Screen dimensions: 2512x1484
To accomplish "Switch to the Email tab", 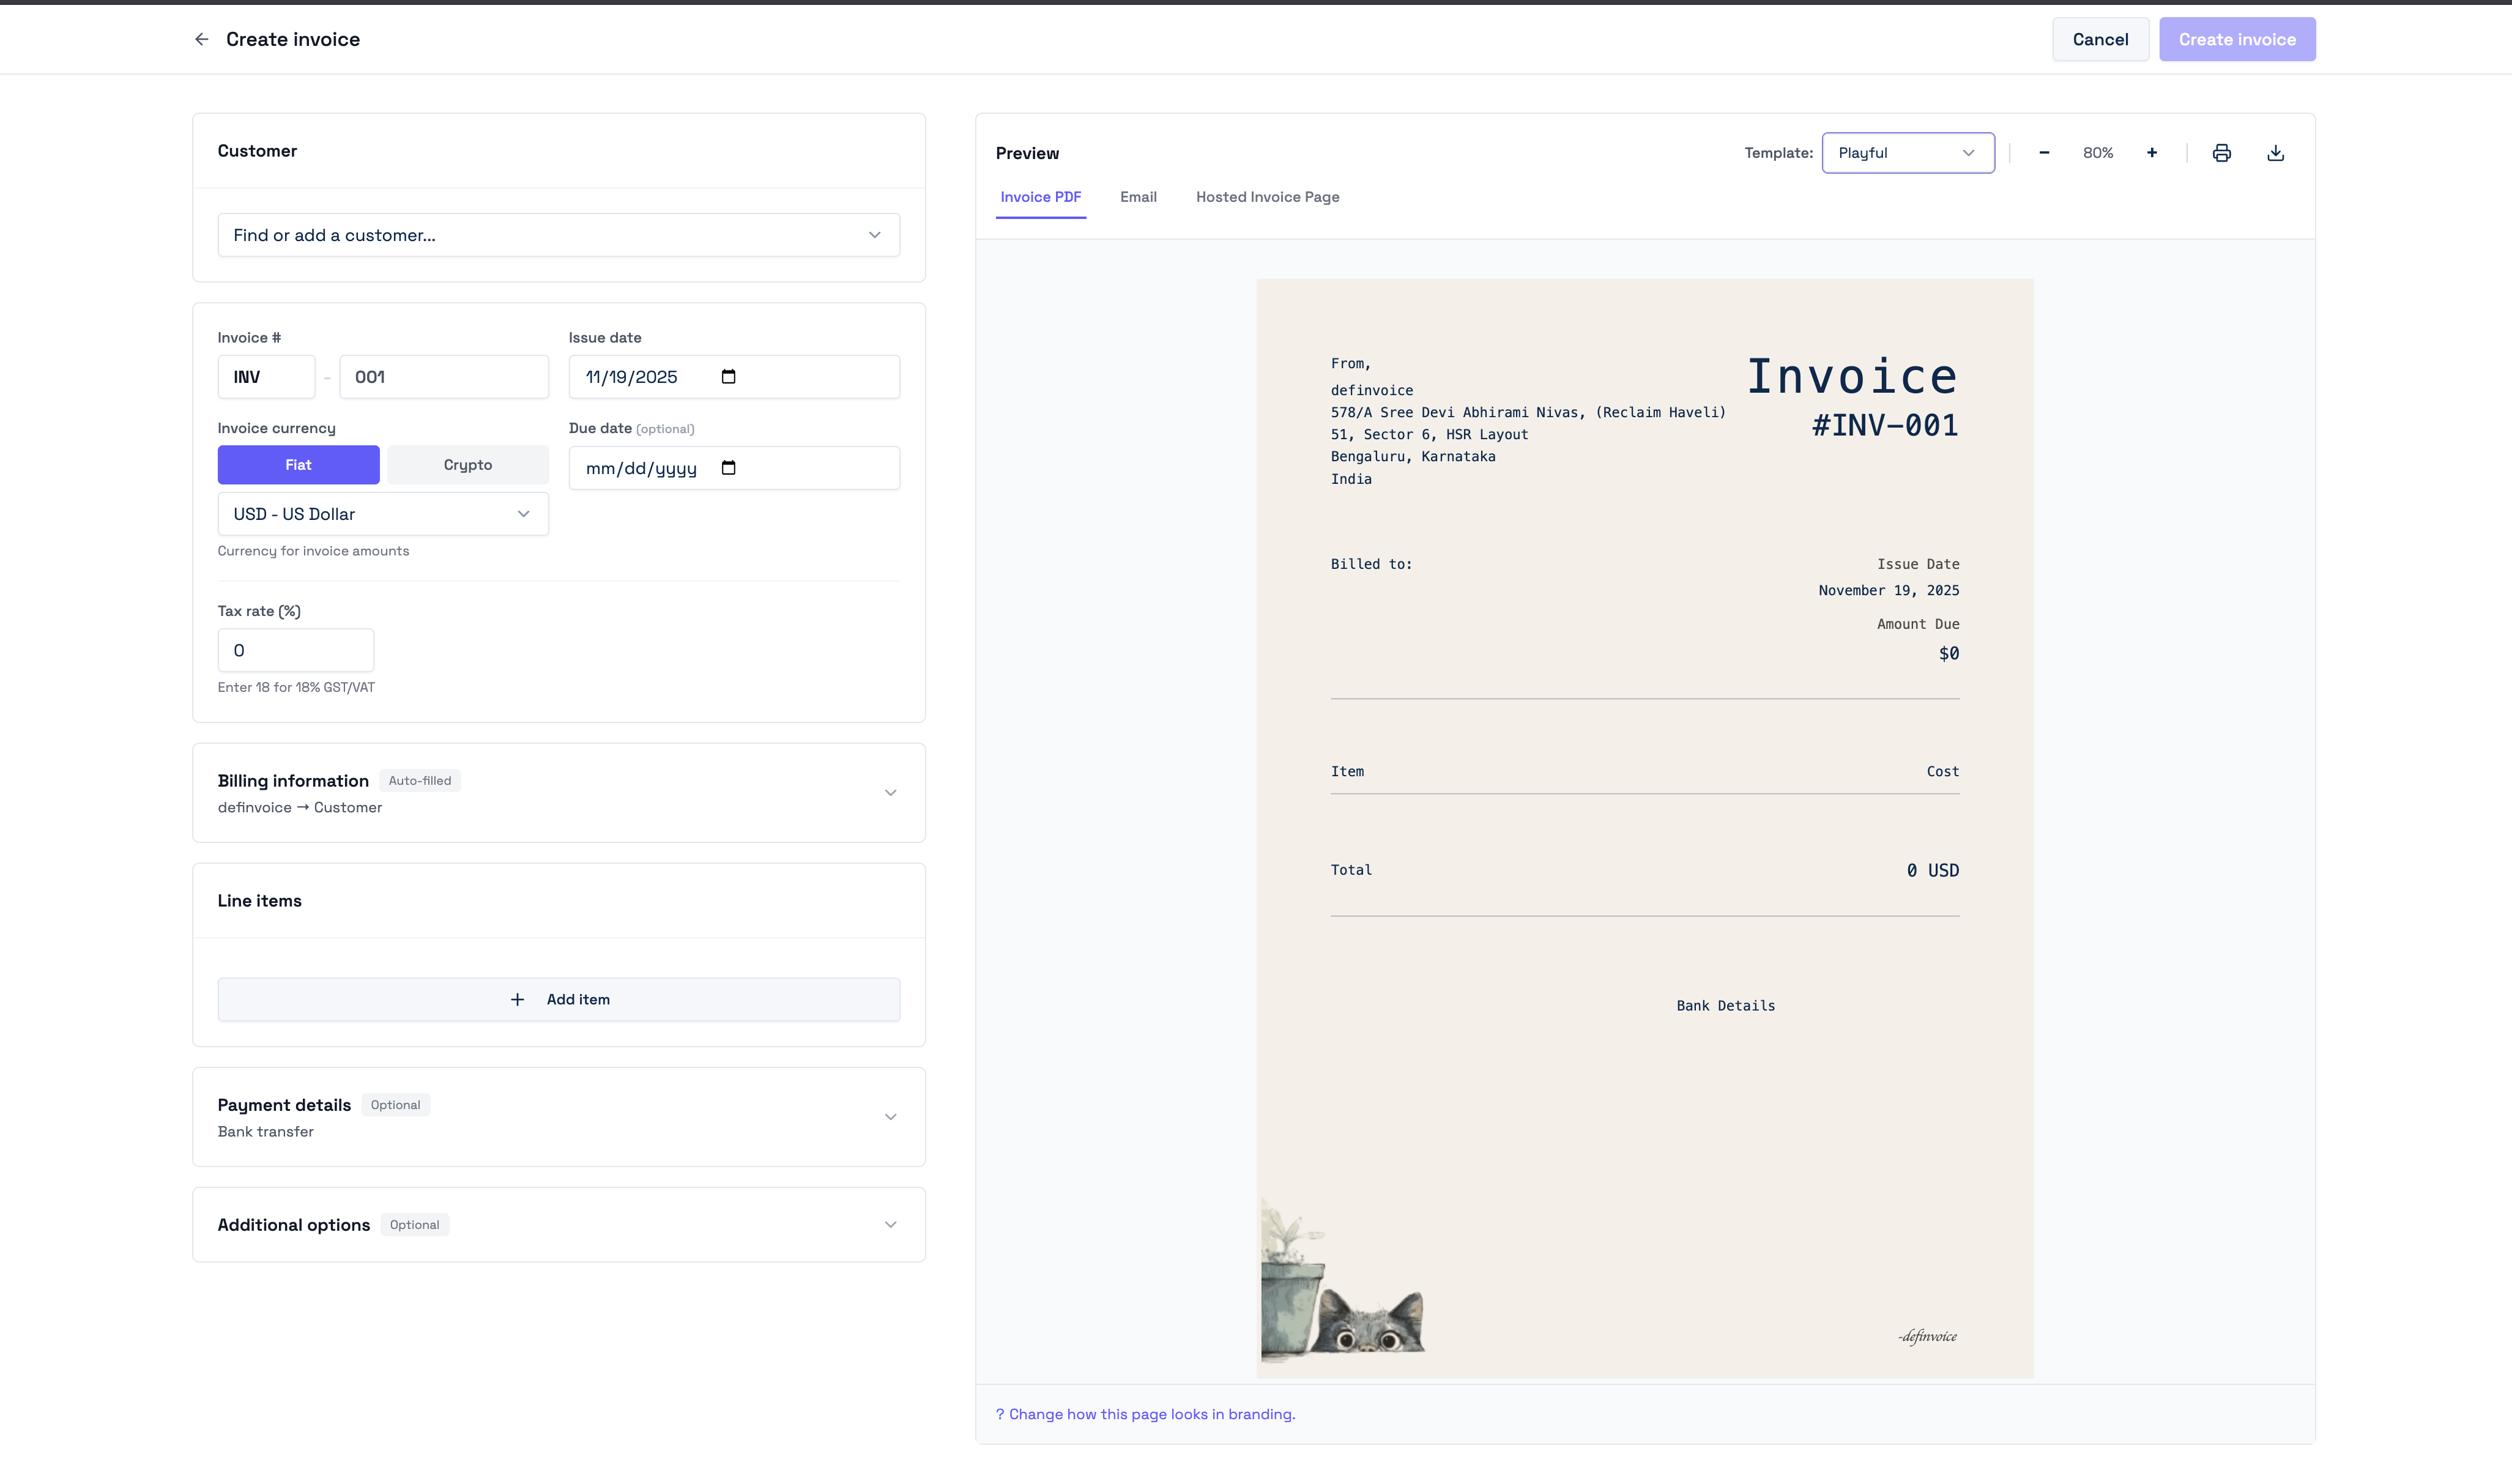I will coord(1138,197).
